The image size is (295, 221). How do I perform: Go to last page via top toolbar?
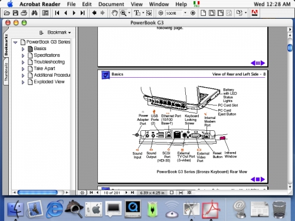point(83,13)
